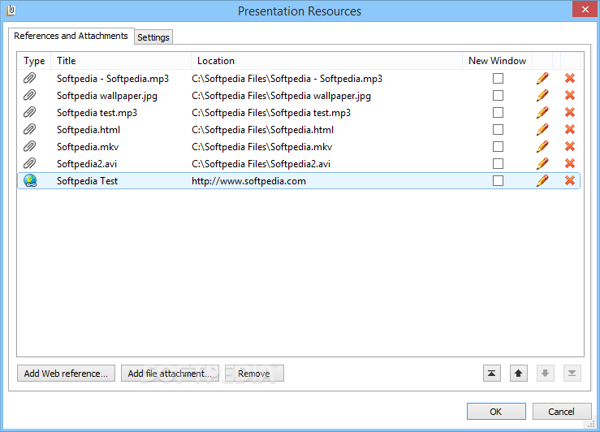Click the pencil icon for Softpedia test.mp3
The width and height of the screenshot is (600, 432).
tap(542, 113)
